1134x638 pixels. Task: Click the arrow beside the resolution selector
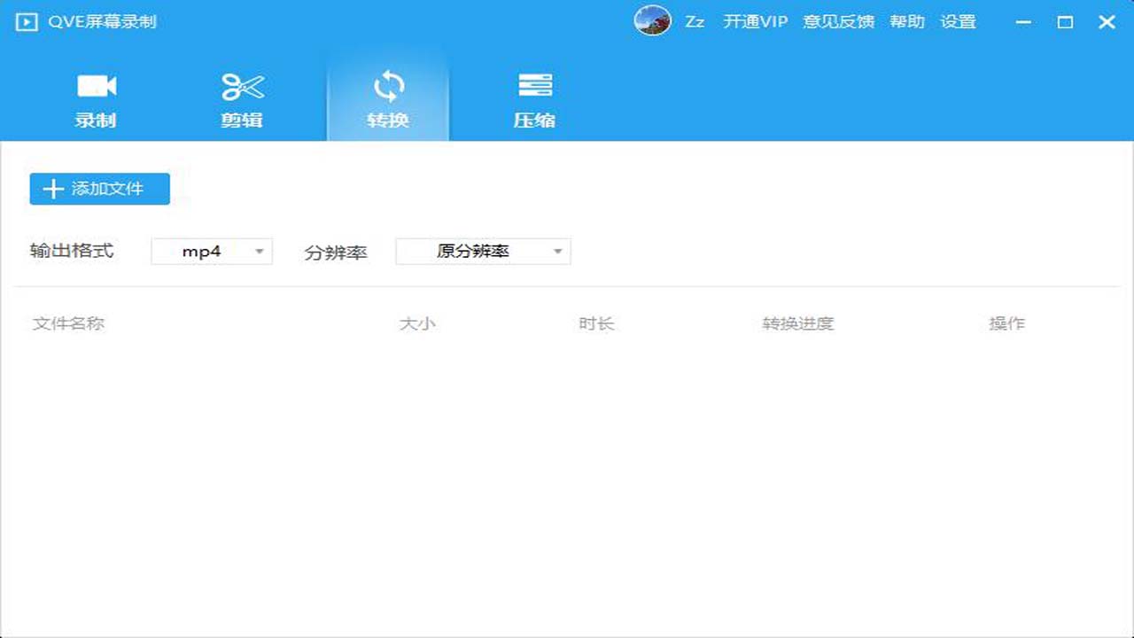pyautogui.click(x=557, y=251)
